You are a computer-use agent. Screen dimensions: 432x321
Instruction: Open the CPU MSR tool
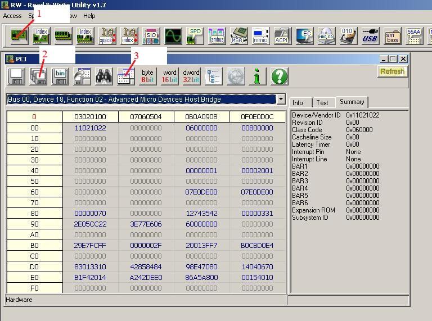point(239,36)
